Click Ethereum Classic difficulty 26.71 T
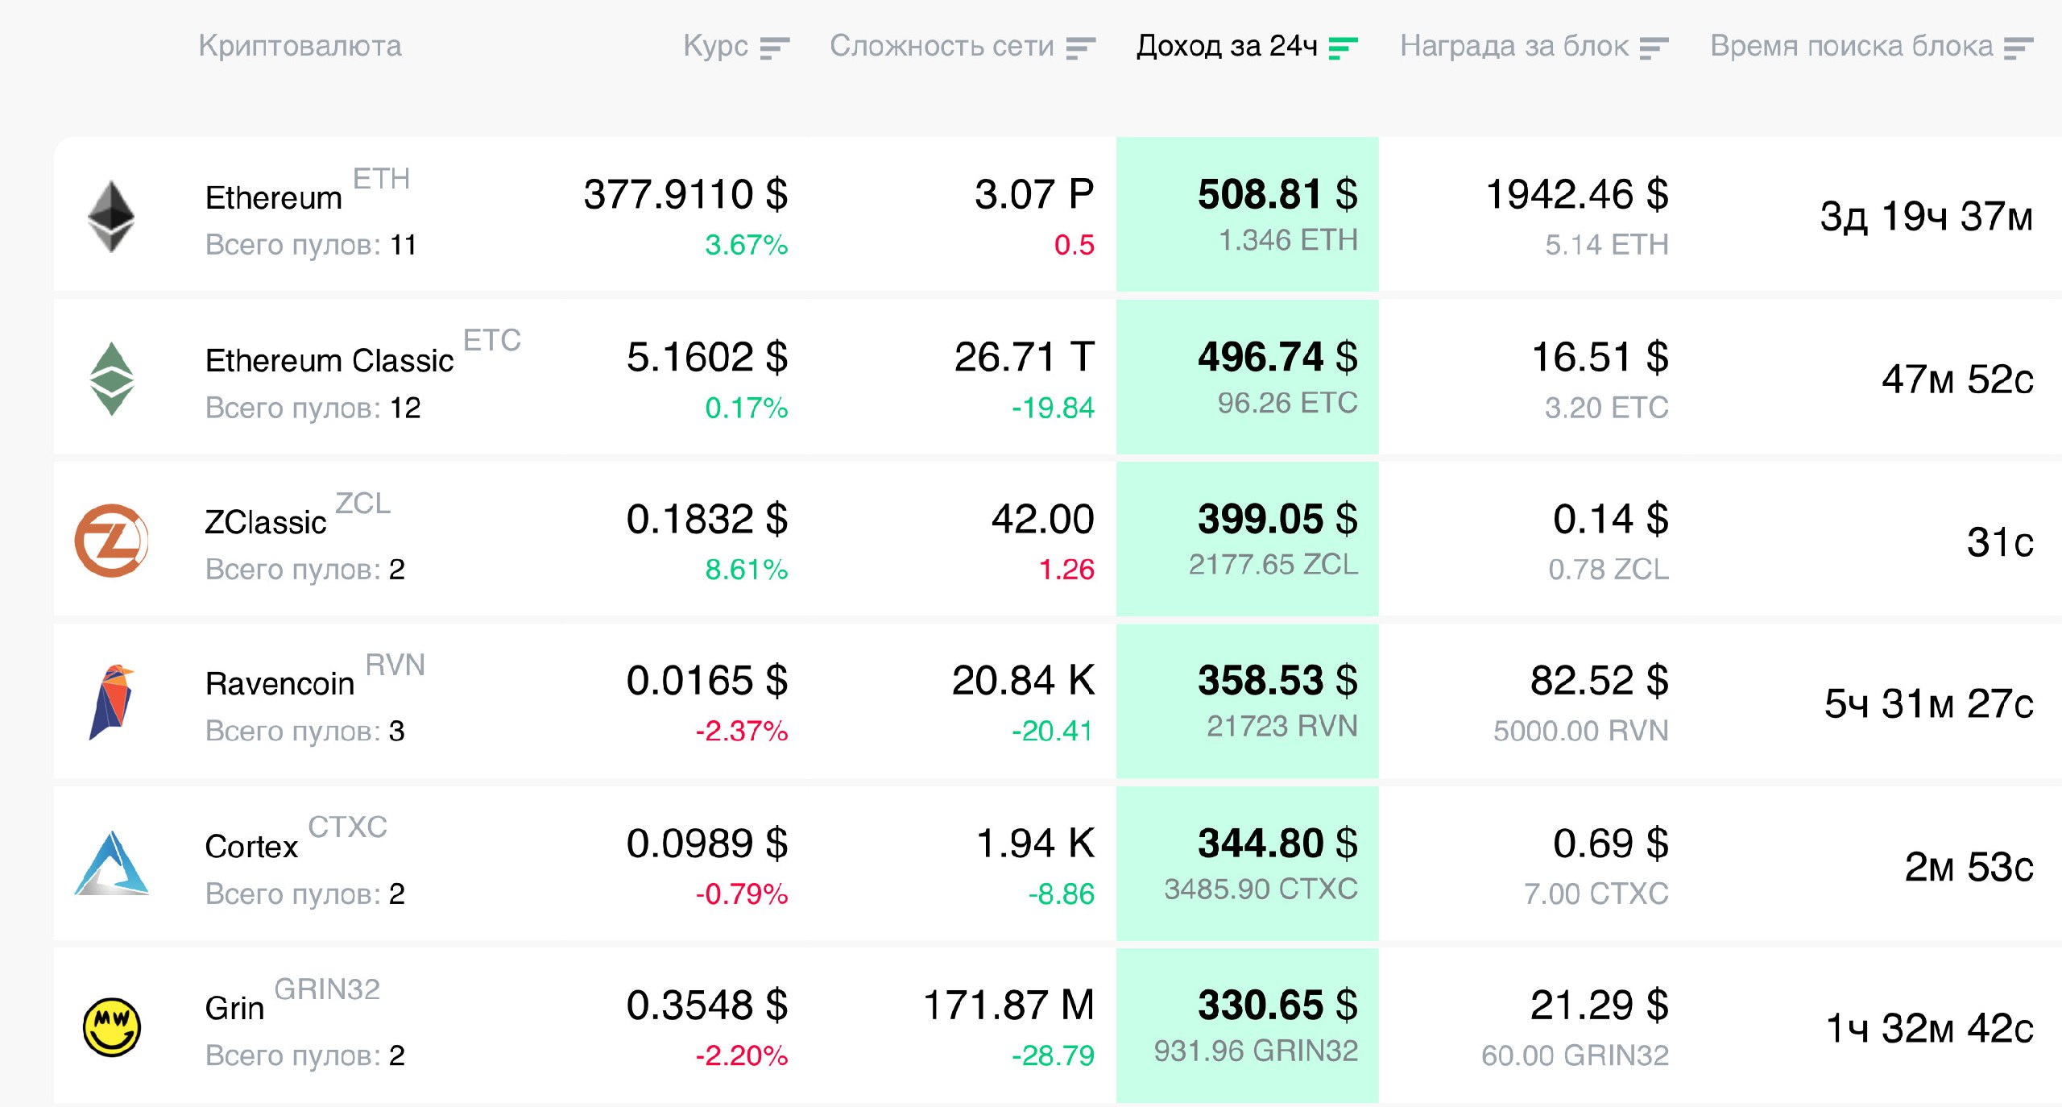This screenshot has height=1107, width=2062. (x=1025, y=357)
